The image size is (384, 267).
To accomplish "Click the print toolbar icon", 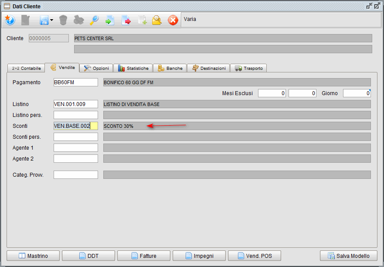I will pos(78,20).
